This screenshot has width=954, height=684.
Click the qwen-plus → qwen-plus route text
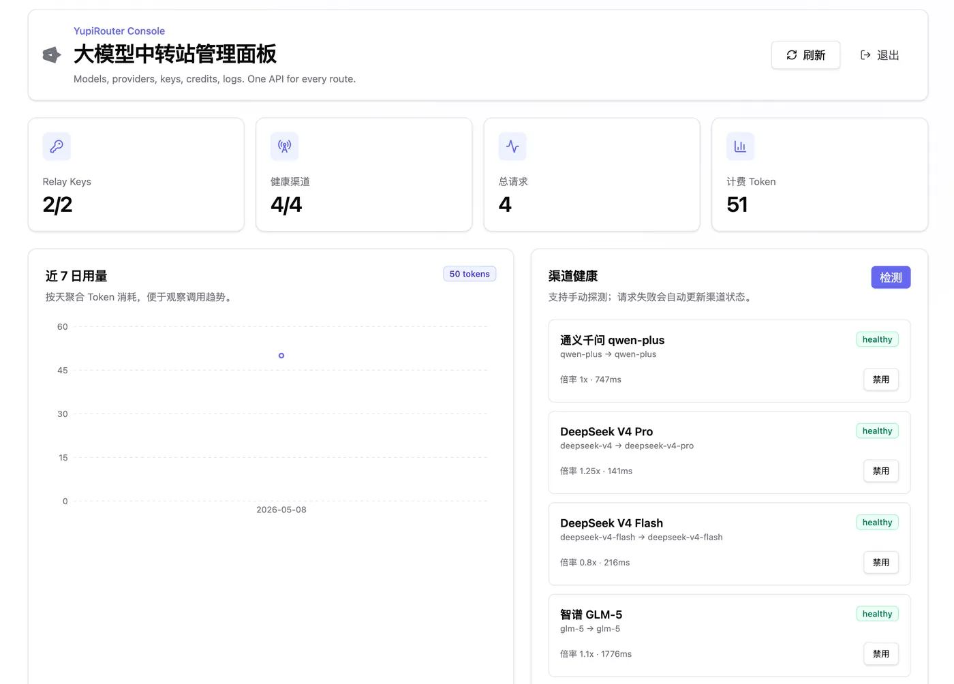tap(609, 354)
